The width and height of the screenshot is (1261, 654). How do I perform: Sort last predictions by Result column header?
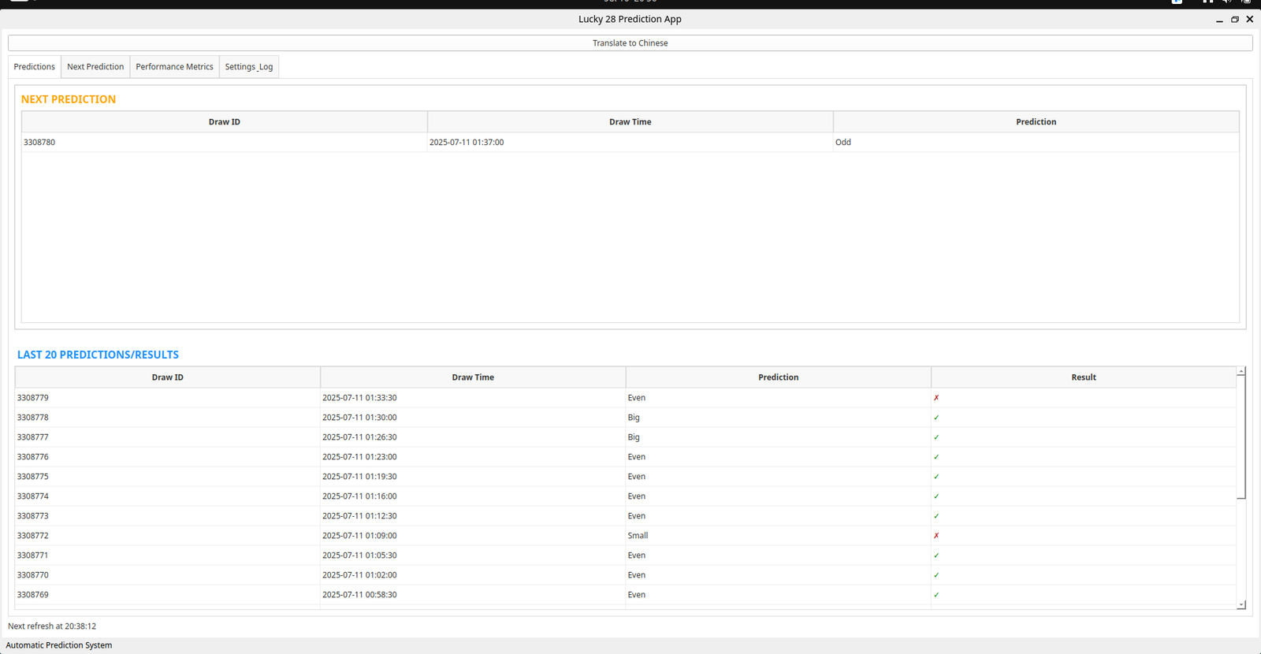pos(1083,377)
